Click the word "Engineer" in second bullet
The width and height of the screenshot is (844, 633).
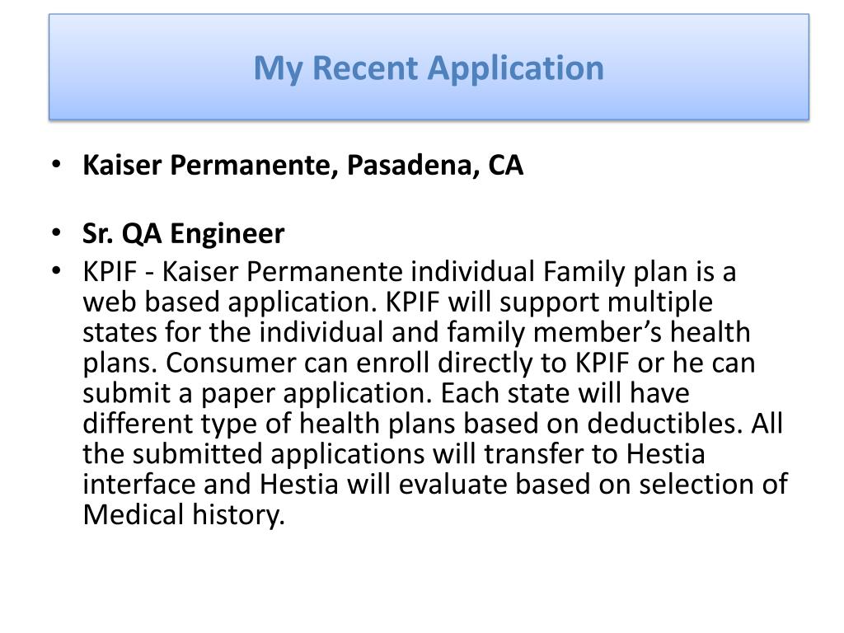227,235
